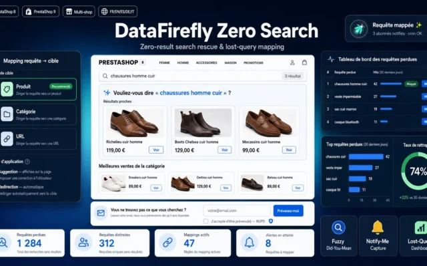The width and height of the screenshot is (427, 266).
Task: Click the globe icon in FR/EN/ES/DE/IT badge
Action: pyautogui.click(x=104, y=12)
